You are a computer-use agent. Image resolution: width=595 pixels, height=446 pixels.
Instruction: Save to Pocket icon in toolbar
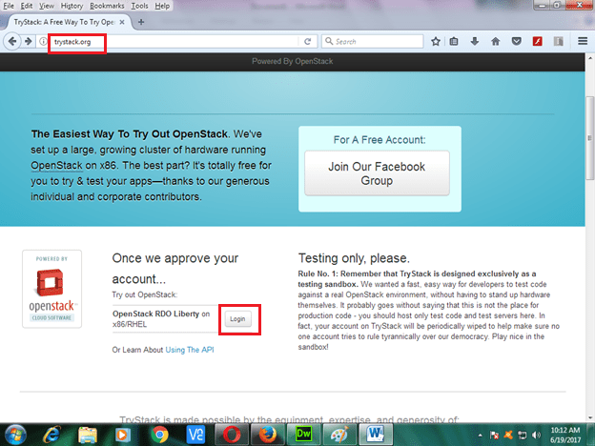click(516, 41)
